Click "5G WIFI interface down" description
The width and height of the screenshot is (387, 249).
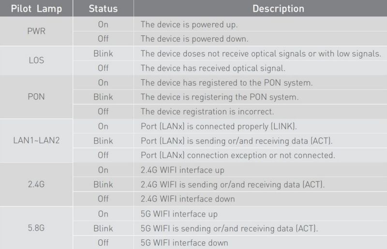(184, 243)
